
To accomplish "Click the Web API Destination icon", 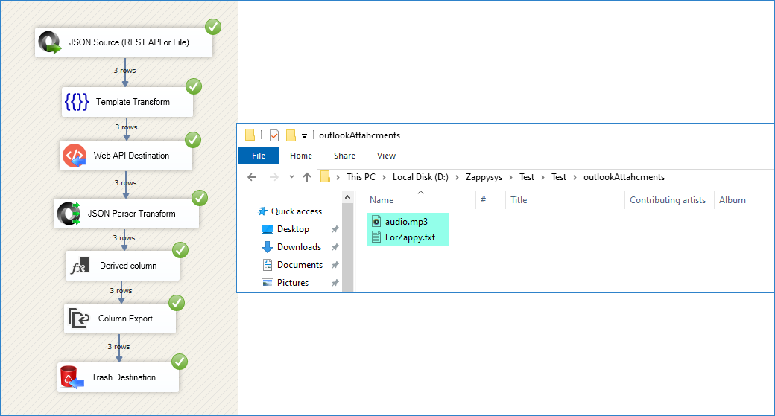I will pyautogui.click(x=75, y=156).
